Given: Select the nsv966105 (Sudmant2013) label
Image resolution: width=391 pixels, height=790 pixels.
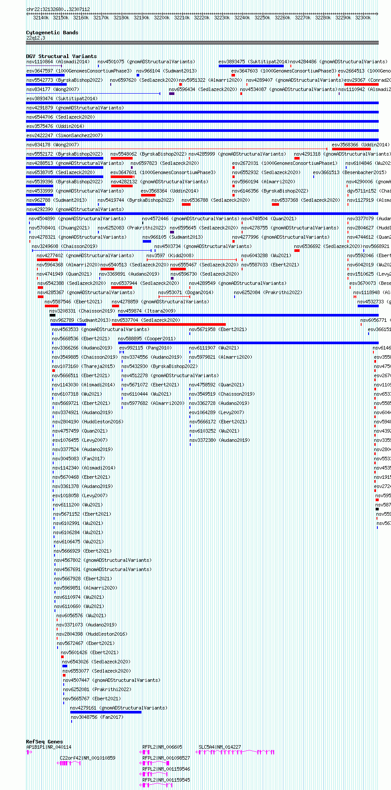Looking at the screenshot, I should tap(173, 237).
